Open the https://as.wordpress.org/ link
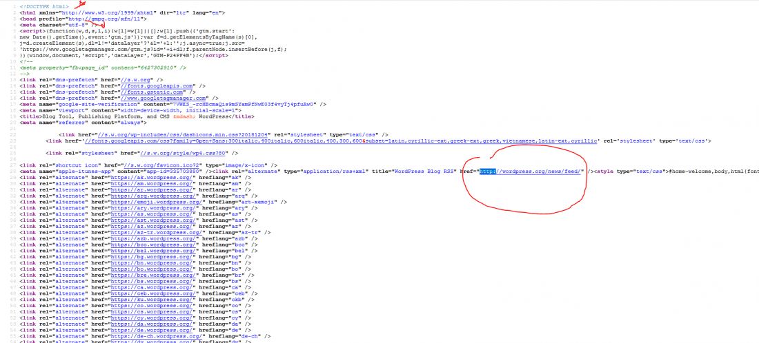 [152, 214]
